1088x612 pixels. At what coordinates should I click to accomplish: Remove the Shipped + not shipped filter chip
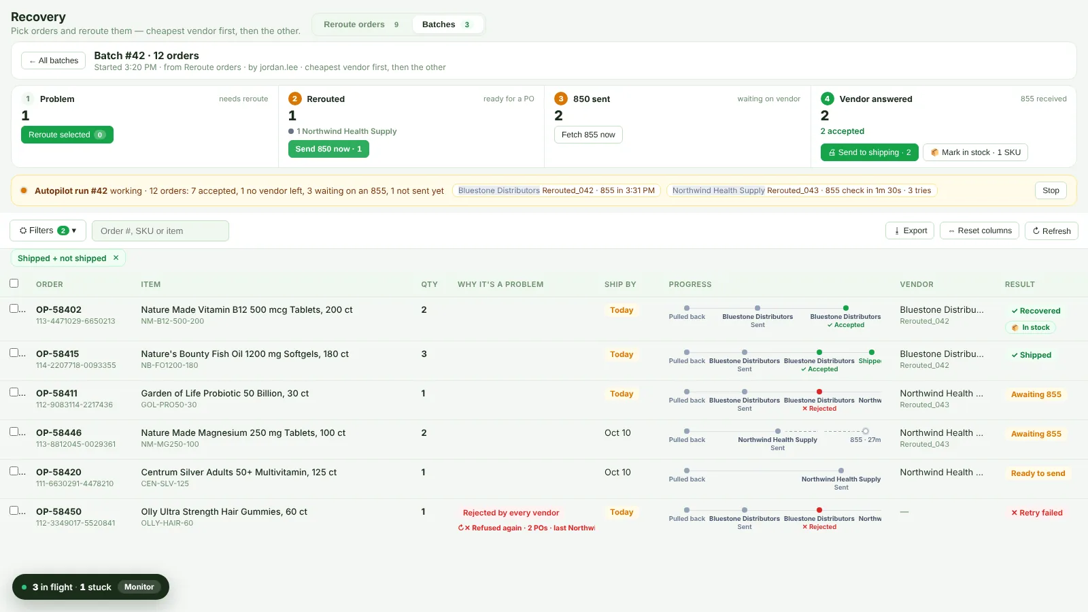pyautogui.click(x=116, y=258)
